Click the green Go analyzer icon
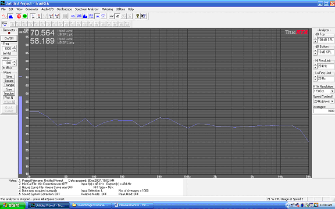The image size is (335, 209). click(25, 16)
